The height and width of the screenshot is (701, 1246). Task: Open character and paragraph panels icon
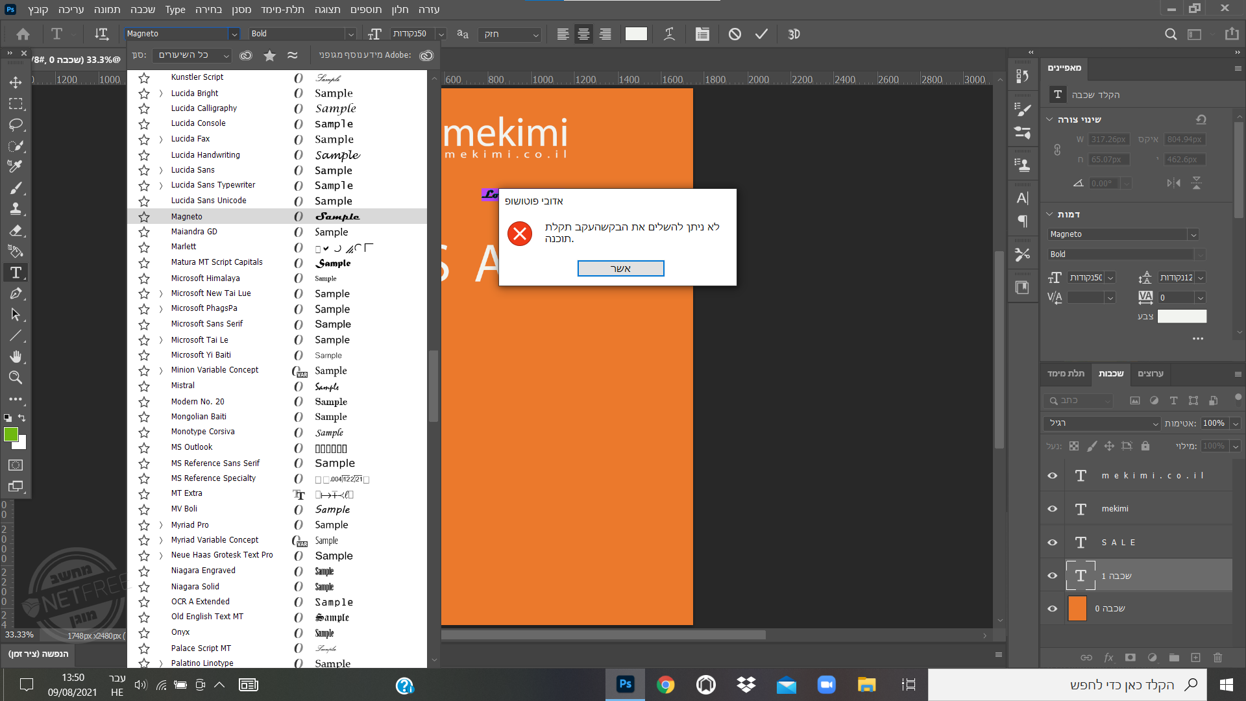point(702,34)
